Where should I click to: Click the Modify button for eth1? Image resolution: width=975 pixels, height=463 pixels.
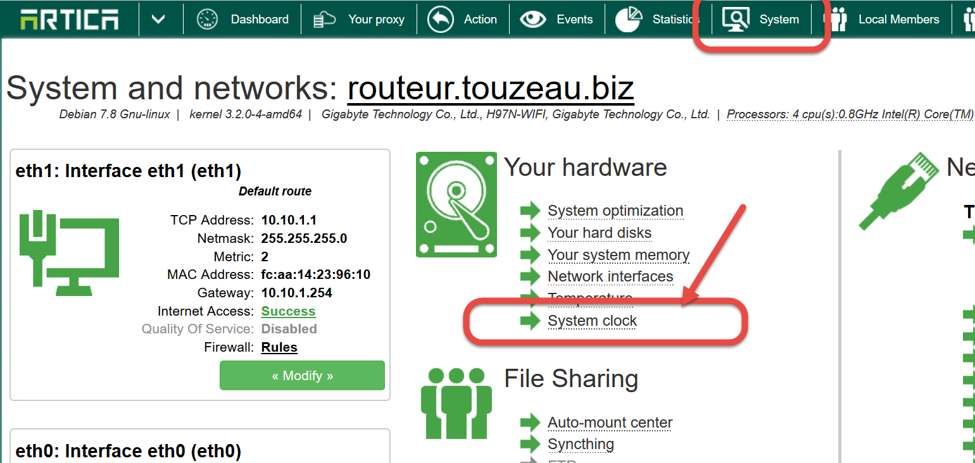click(x=302, y=376)
